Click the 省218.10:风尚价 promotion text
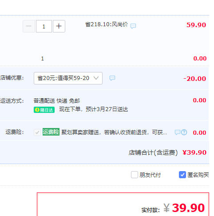This screenshot has width=214, height=216. 107,24
